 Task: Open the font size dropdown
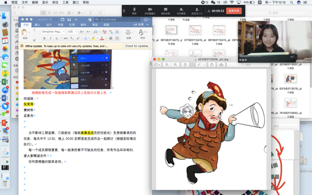click(x=72, y=32)
